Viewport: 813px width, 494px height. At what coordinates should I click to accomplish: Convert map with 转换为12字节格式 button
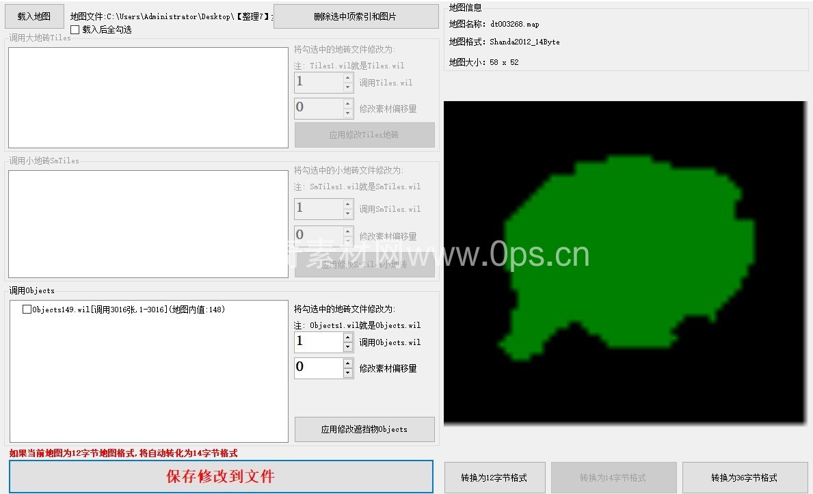tap(494, 478)
